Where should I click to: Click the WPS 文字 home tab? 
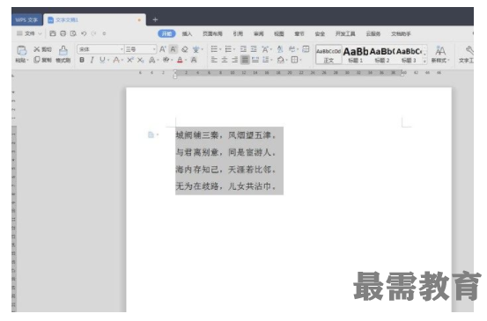click(26, 20)
